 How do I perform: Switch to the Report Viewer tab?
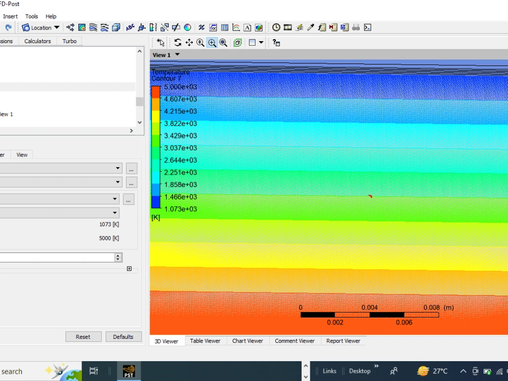(343, 341)
